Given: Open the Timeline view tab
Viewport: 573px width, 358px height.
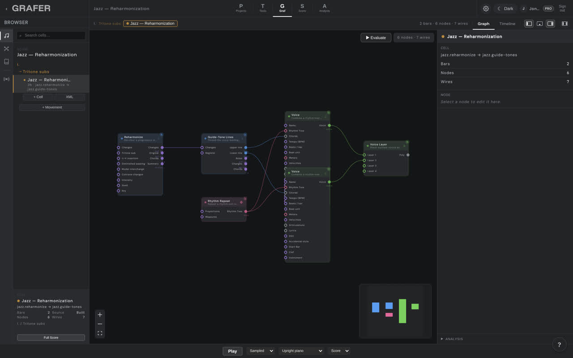Looking at the screenshot, I should click(507, 24).
